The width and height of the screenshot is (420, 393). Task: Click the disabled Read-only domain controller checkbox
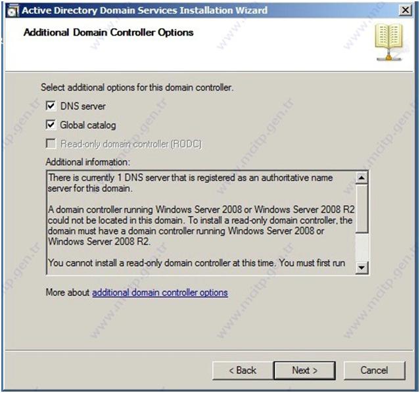pyautogui.click(x=51, y=143)
